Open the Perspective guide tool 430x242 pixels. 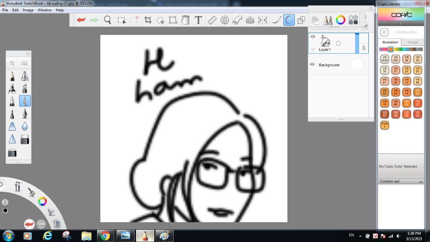250,20
